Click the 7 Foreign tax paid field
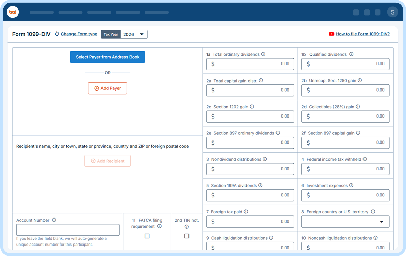The width and height of the screenshot is (406, 257). [x=250, y=222]
